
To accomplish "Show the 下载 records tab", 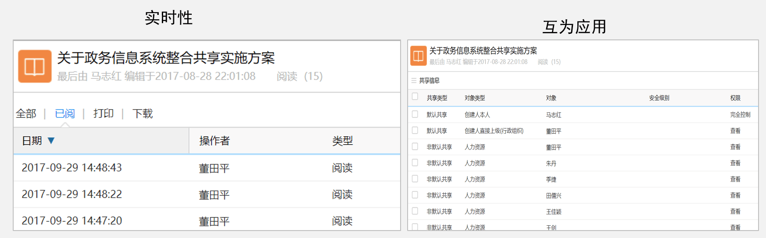I will point(142,114).
